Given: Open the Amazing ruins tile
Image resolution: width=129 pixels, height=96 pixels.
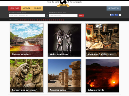Looking at the screenshot, I should click(64, 76).
